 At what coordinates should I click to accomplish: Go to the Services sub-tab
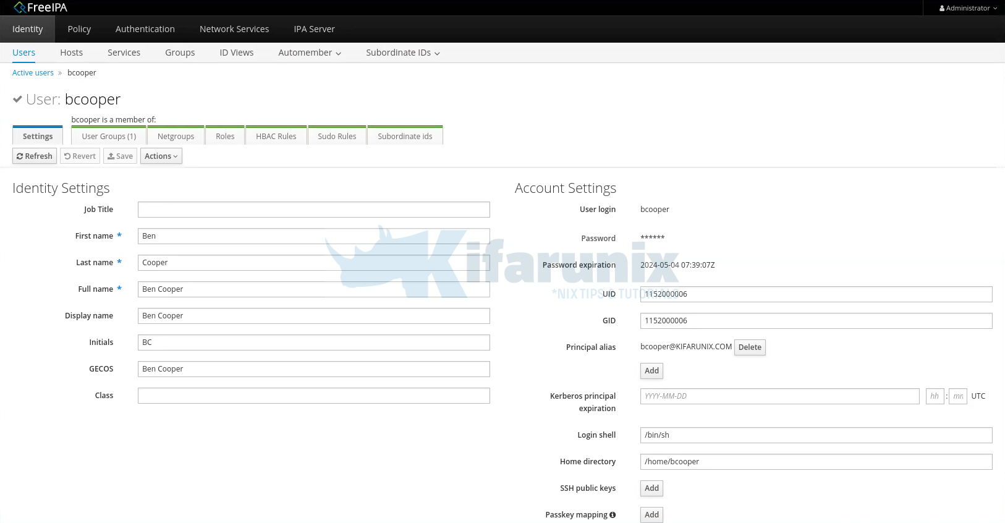click(x=124, y=53)
